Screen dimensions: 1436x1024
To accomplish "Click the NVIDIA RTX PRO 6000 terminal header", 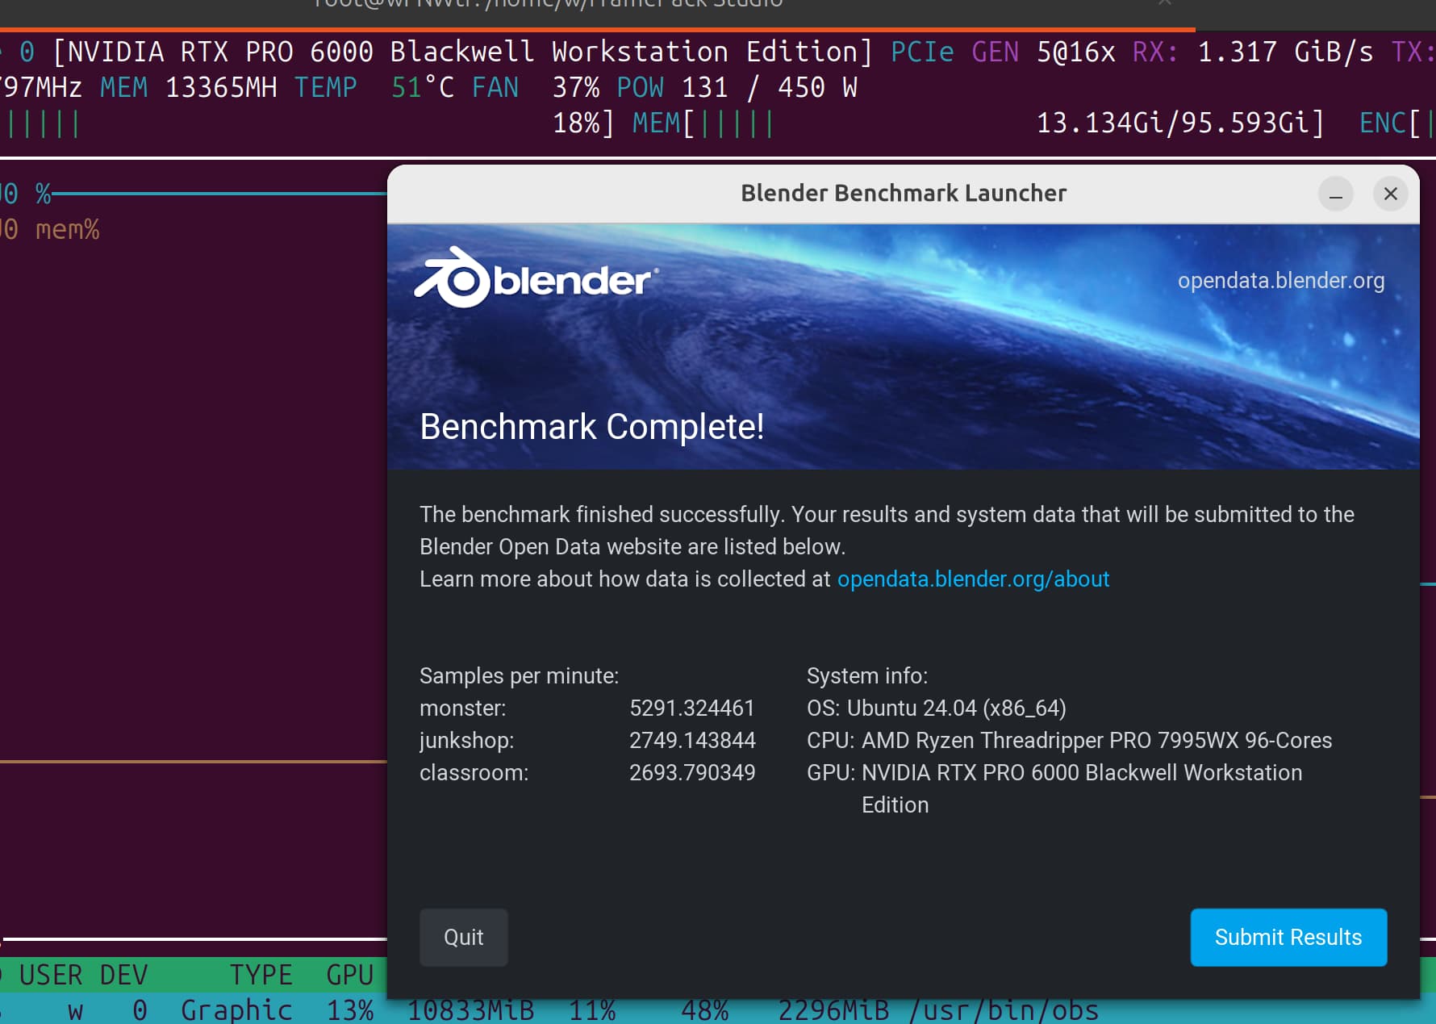I will pos(462,52).
